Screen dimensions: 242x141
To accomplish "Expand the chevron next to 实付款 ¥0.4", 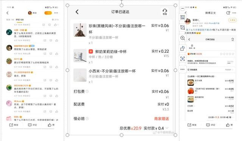I will tap(167, 128).
